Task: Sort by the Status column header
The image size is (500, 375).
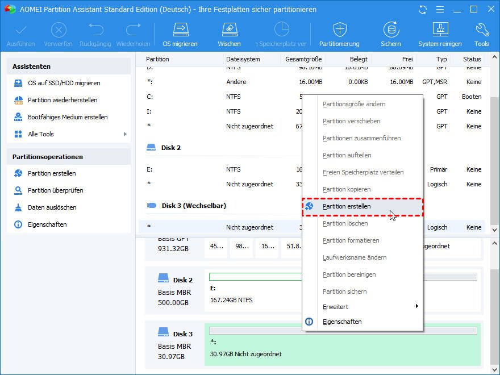Action: pyautogui.click(x=472, y=59)
